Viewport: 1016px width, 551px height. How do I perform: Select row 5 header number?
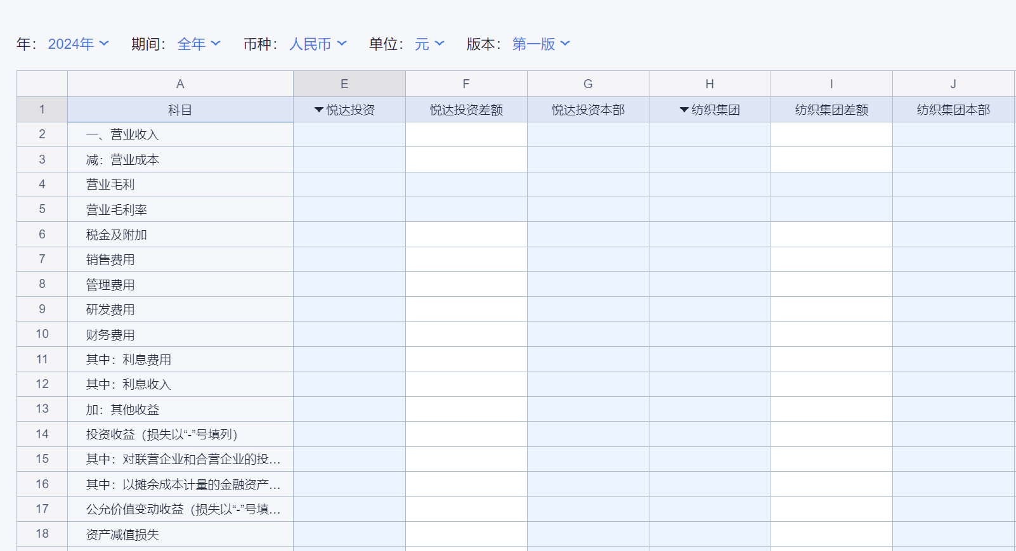tap(42, 209)
